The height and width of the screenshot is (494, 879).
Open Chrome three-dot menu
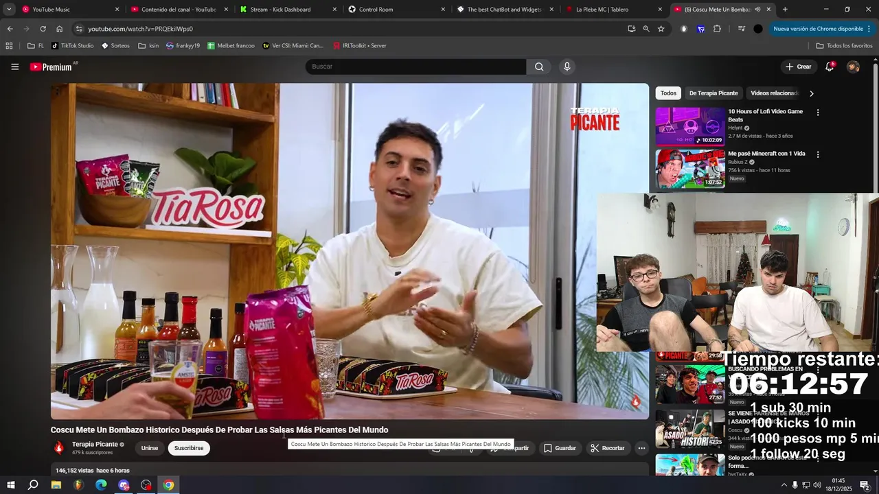[869, 29]
